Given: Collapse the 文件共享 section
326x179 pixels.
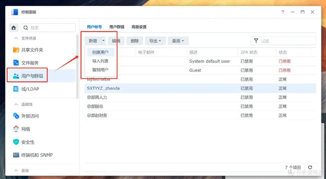Looking at the screenshot, I should point(16,38).
